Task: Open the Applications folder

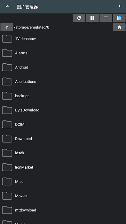Action: click(x=63, y=82)
